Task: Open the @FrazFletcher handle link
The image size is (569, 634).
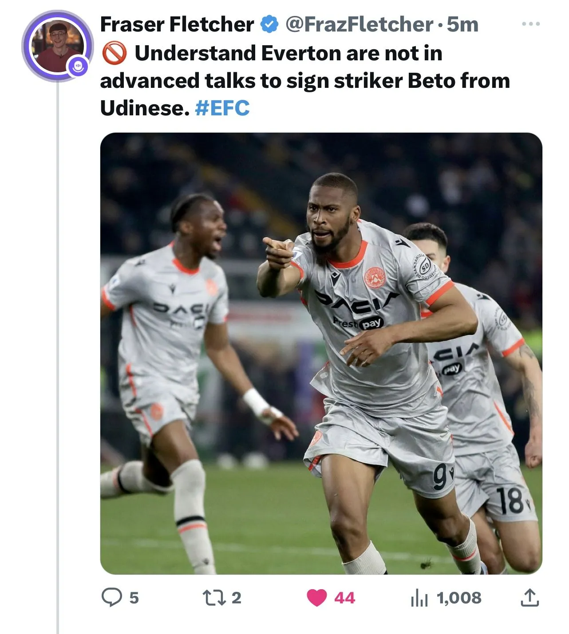Action: click(359, 24)
